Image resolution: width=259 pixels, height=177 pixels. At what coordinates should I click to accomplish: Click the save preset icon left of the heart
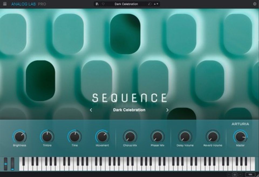point(97,4)
